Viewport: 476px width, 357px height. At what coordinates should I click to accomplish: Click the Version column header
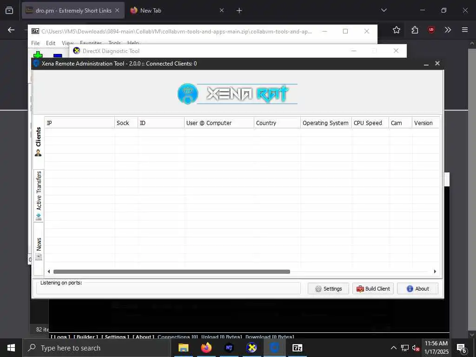tap(426, 123)
